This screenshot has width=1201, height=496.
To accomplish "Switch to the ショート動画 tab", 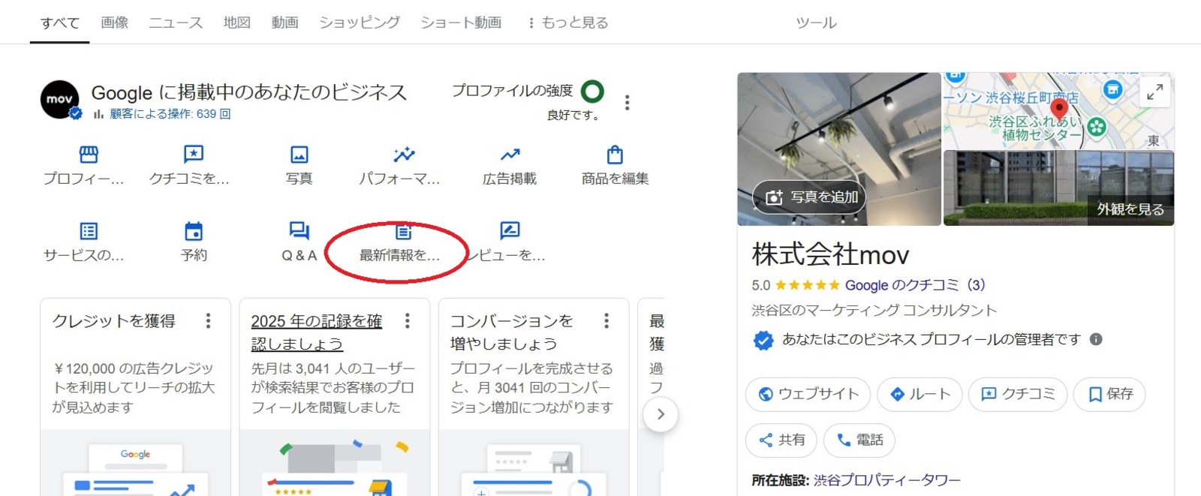I will pyautogui.click(x=461, y=23).
